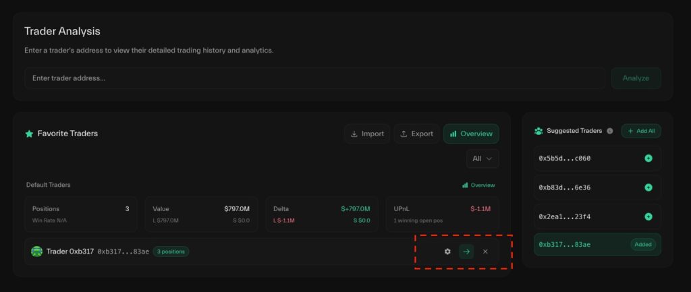Click green arrow to view Trader 0xb317
The width and height of the screenshot is (691, 292).
coord(466,252)
